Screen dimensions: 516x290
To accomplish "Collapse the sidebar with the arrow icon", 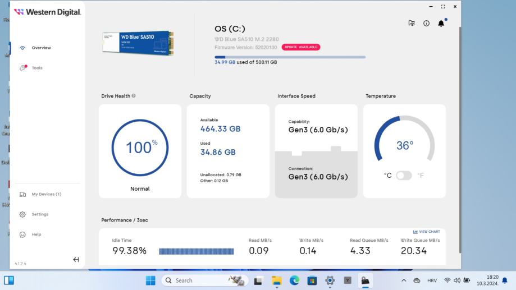I will point(76,260).
